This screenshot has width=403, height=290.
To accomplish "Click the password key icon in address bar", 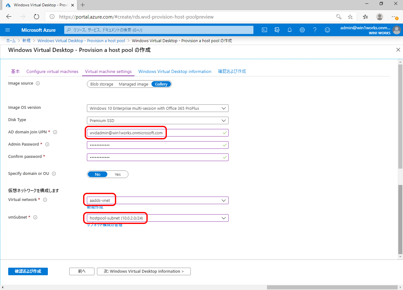I will click(339, 17).
